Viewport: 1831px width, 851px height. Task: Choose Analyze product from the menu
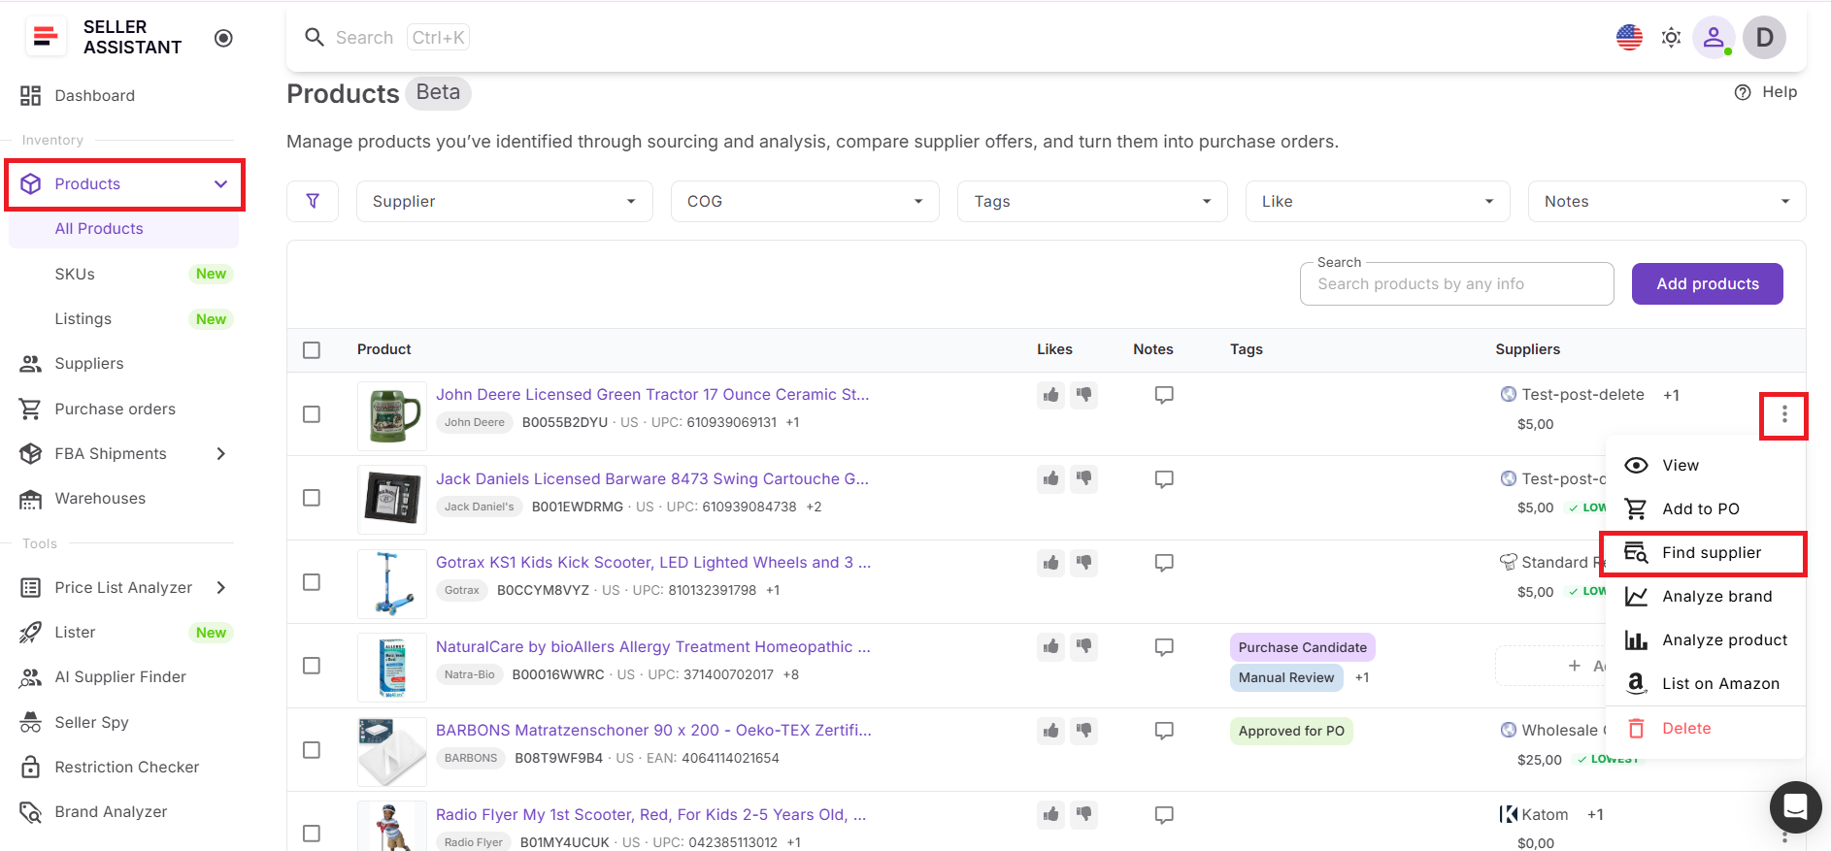pyautogui.click(x=1705, y=640)
